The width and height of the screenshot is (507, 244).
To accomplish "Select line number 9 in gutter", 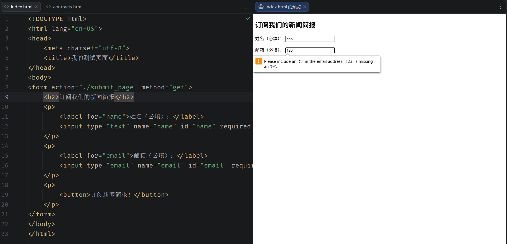I will (x=7, y=97).
